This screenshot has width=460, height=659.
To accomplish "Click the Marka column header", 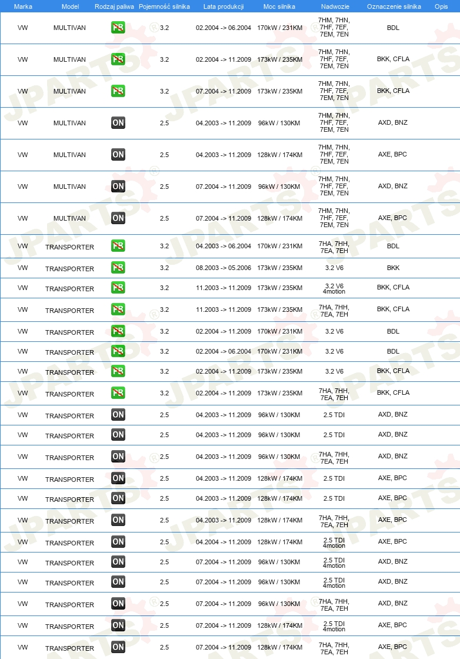I will (x=23, y=6).
